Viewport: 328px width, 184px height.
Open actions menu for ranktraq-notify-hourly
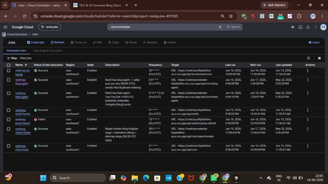pos(308,110)
